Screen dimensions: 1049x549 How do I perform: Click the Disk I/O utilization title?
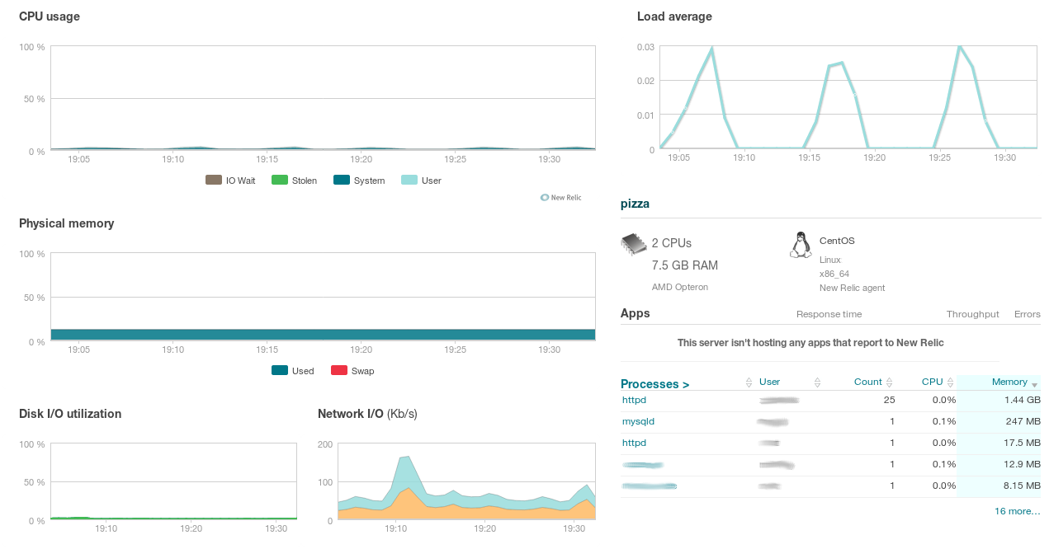click(x=70, y=414)
